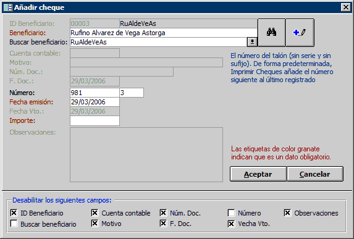Uncheck the Cuenta contable checkbox
Screen dimensions: 354x239
(95, 212)
